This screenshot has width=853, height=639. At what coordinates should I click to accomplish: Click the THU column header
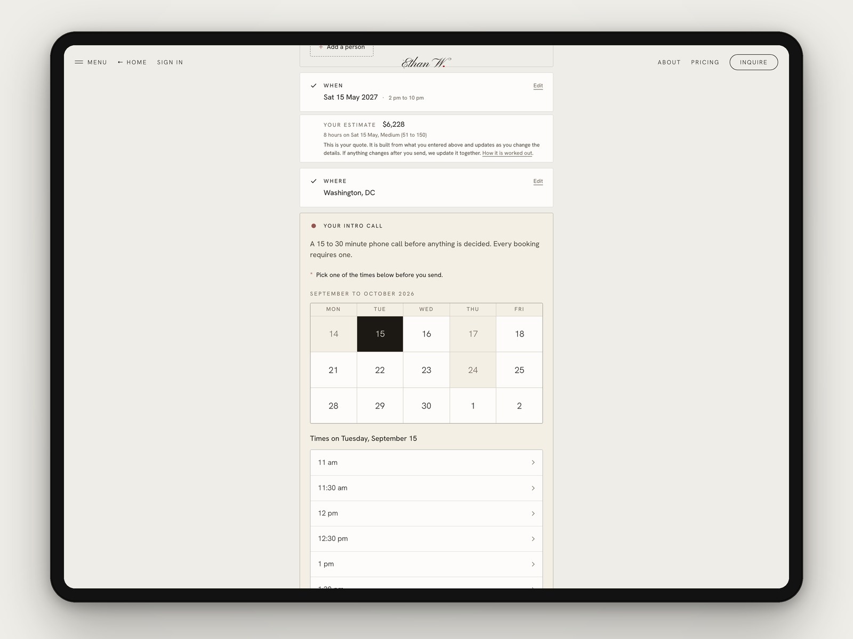pos(473,309)
